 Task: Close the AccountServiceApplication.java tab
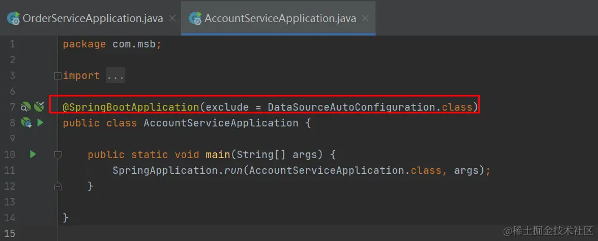coord(365,18)
